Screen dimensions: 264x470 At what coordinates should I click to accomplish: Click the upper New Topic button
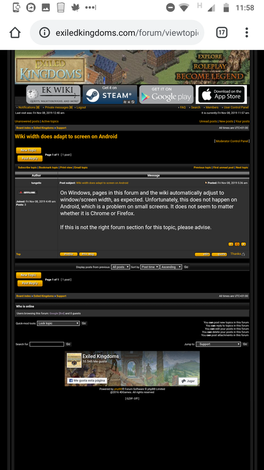(29, 150)
